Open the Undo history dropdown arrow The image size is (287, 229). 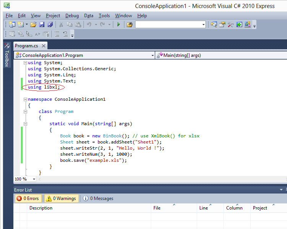pyautogui.click(x=96, y=24)
